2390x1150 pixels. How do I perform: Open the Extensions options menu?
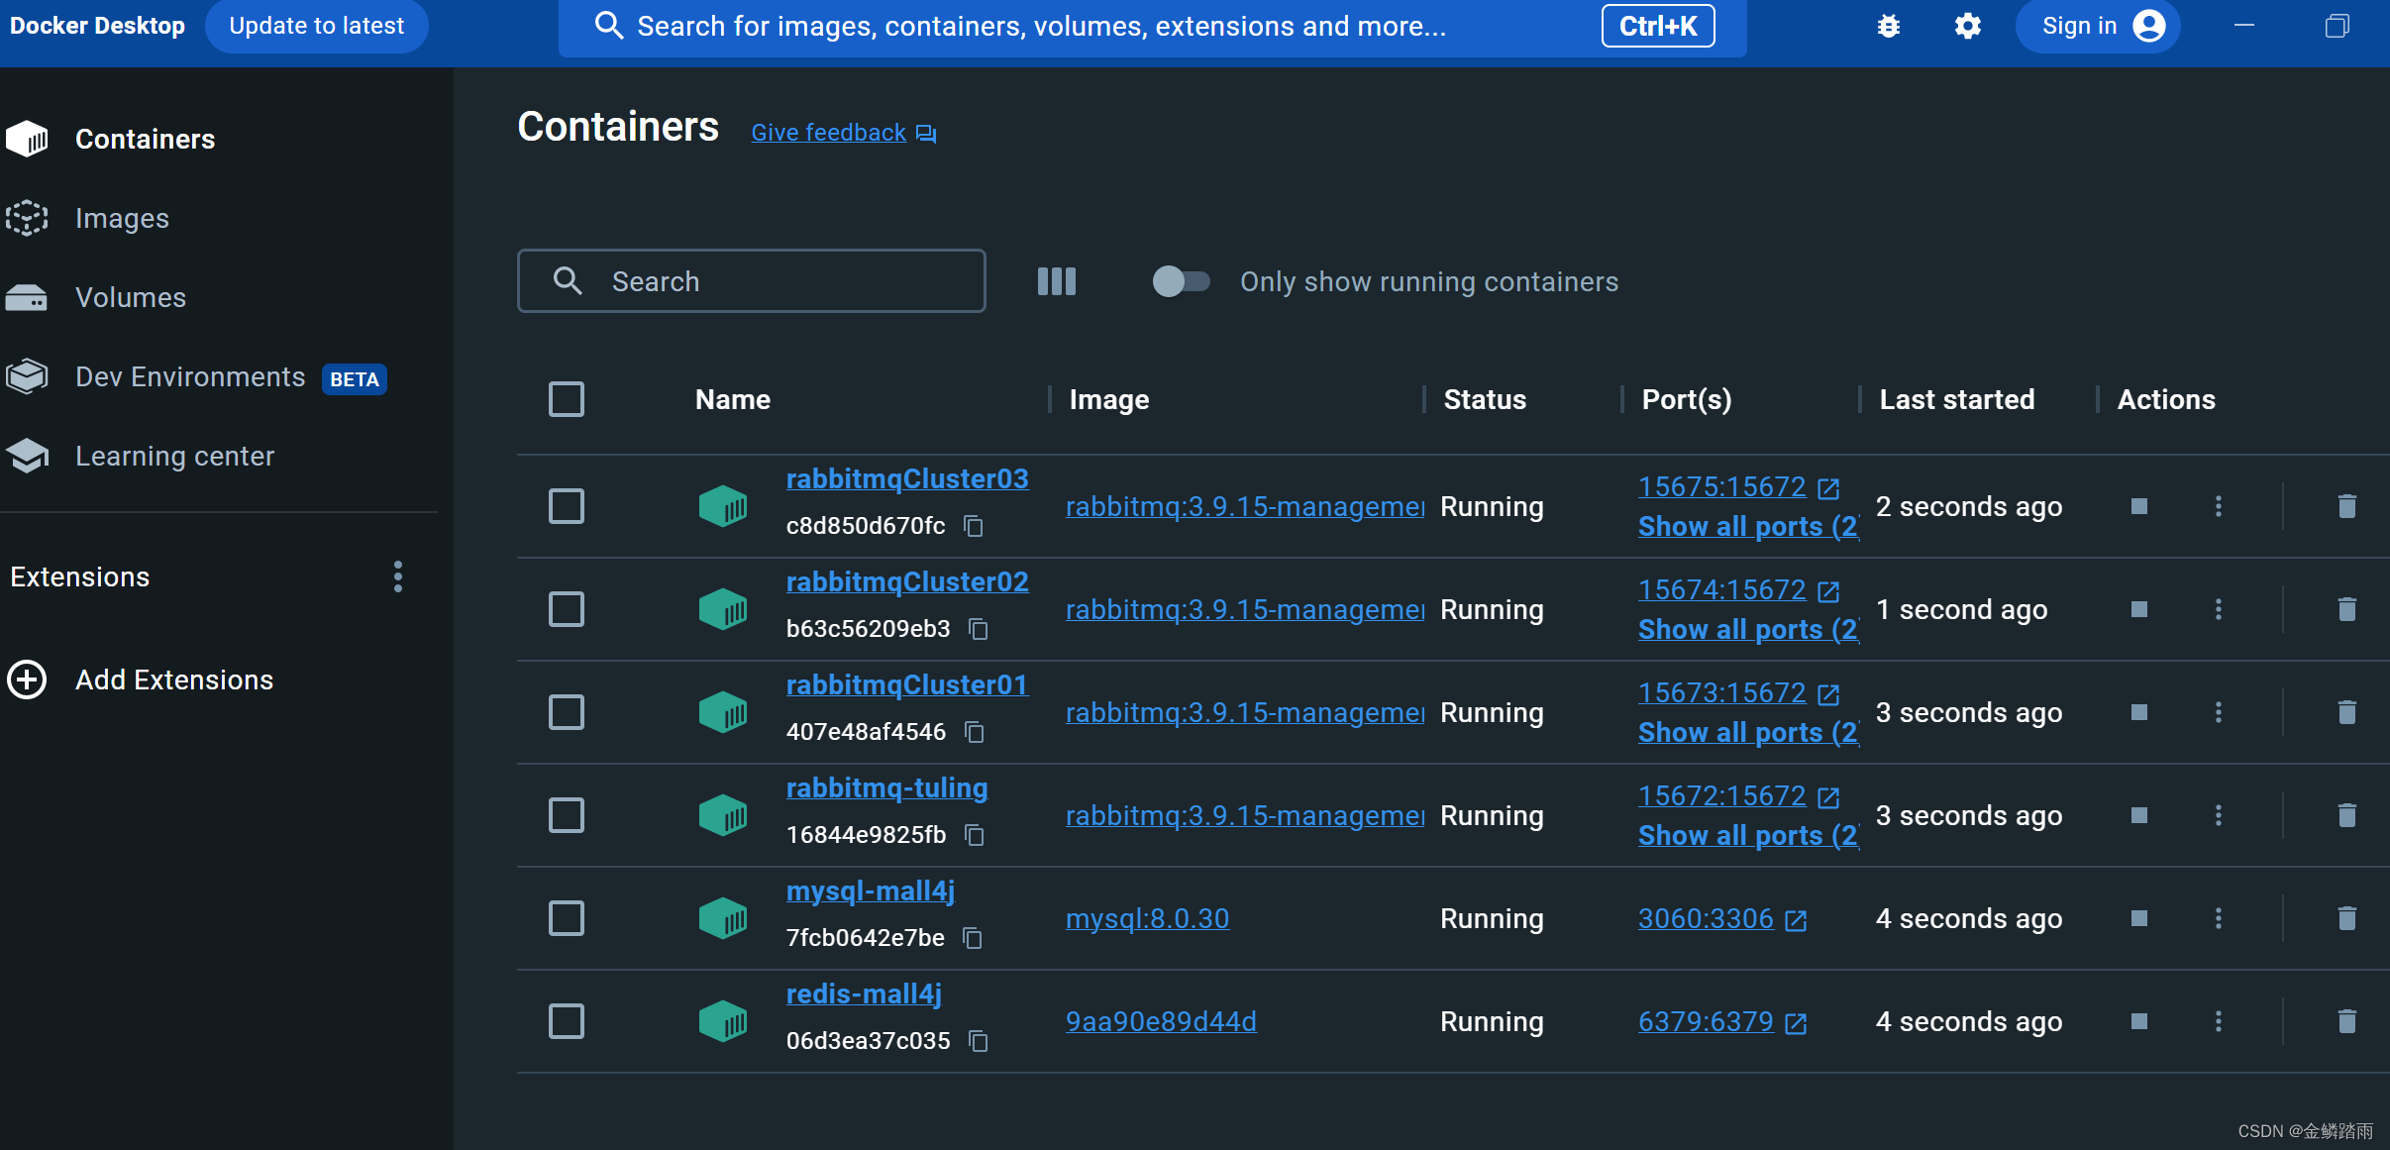(x=398, y=576)
